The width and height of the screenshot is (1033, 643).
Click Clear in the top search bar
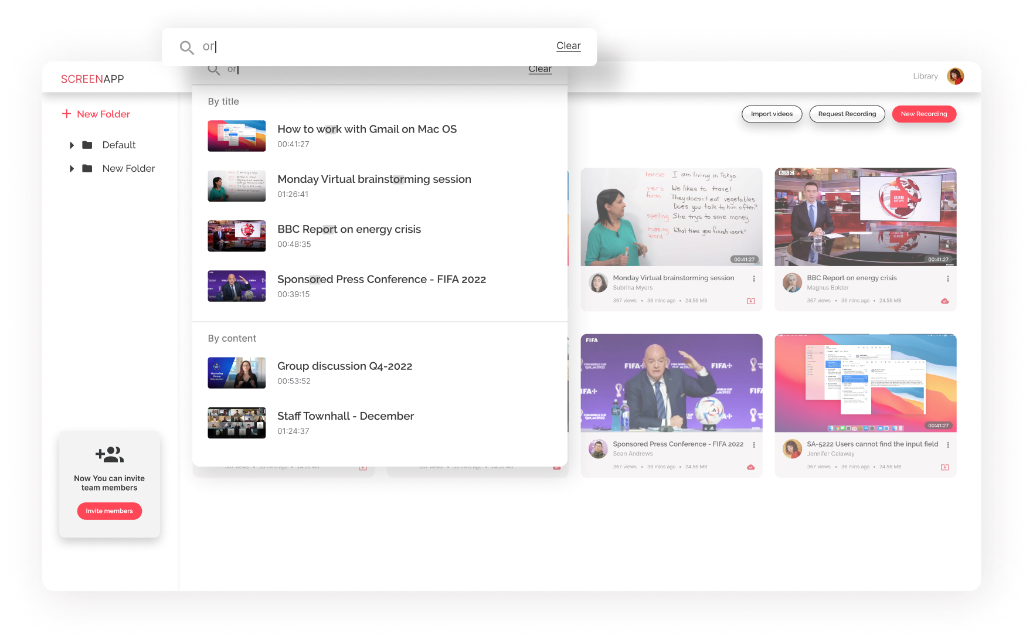point(568,46)
